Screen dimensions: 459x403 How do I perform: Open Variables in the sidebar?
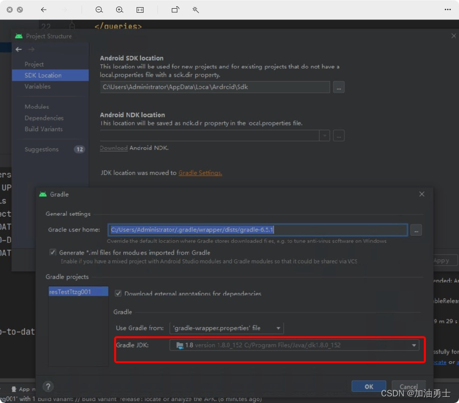38,86
